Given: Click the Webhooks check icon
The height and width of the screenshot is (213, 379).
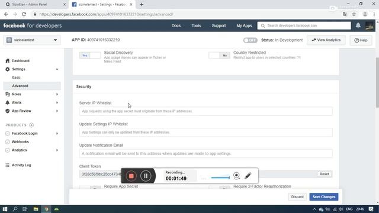Looking at the screenshot, I should coord(8,142).
